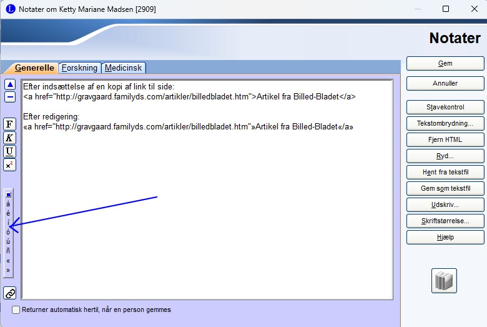
Task: Apply italic with the K icon
Action: point(9,138)
